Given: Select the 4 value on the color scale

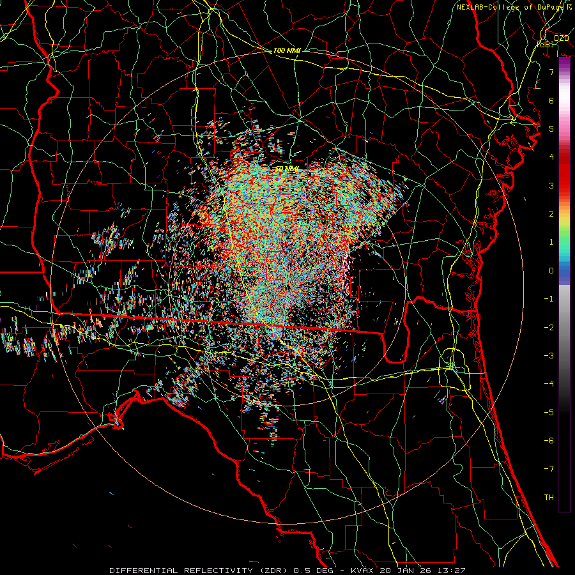Looking at the screenshot, I should pyautogui.click(x=551, y=157).
